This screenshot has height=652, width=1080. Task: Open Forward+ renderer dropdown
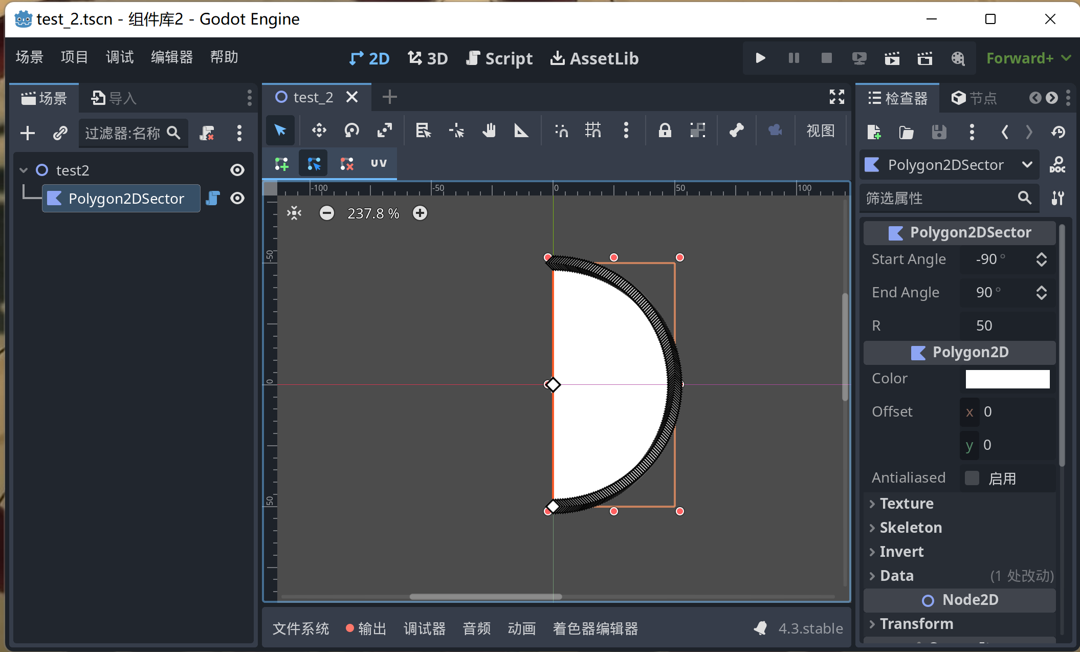point(1028,58)
